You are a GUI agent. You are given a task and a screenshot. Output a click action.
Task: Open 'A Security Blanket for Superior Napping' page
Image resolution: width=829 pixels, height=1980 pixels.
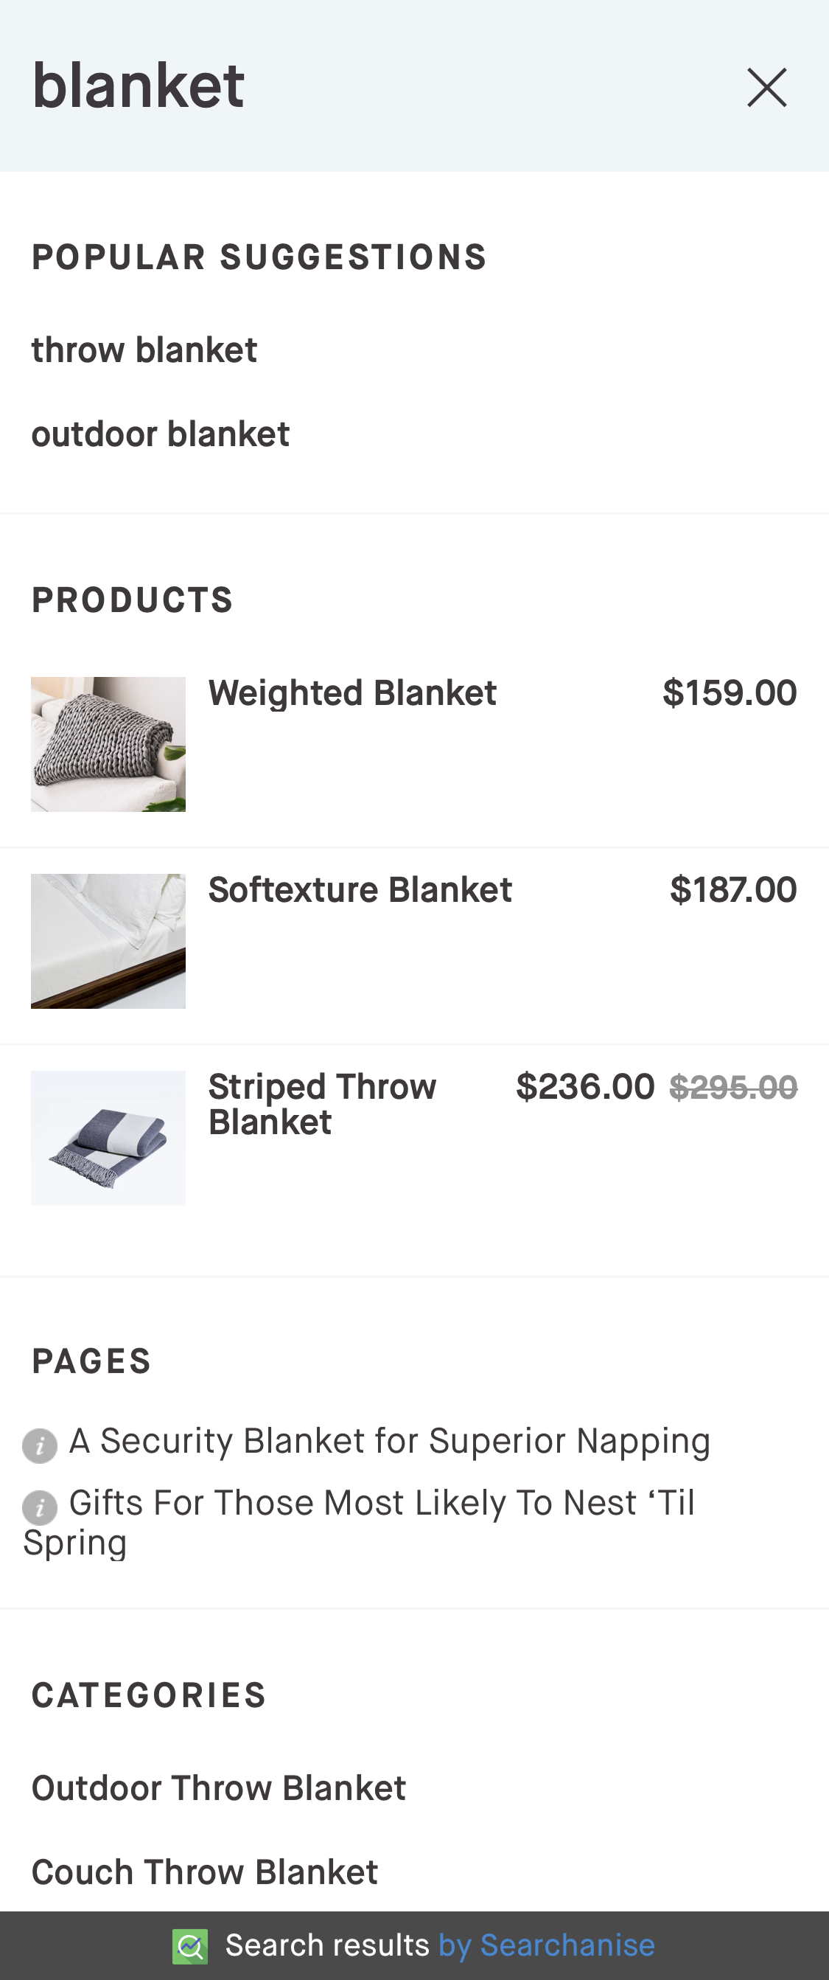tap(390, 1441)
